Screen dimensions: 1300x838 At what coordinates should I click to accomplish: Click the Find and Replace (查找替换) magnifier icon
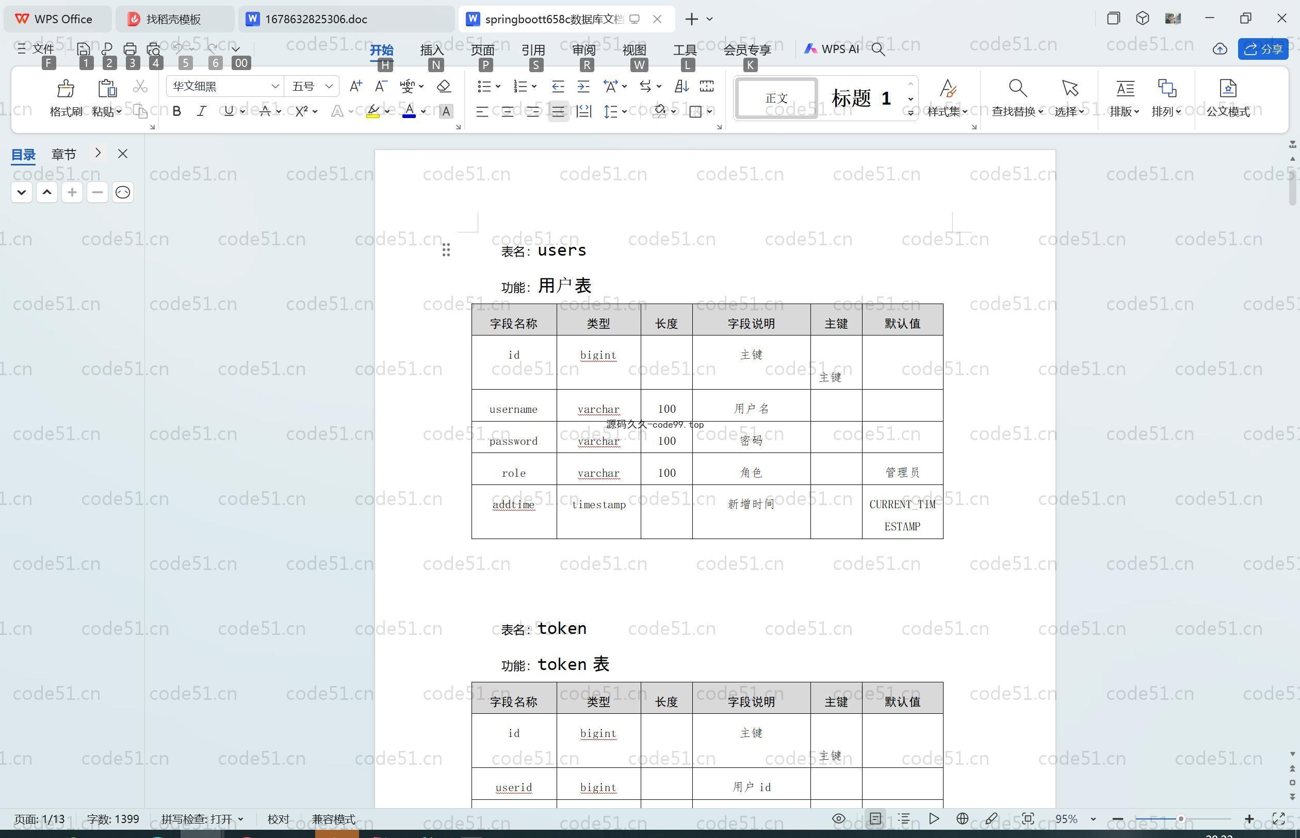click(x=1017, y=88)
